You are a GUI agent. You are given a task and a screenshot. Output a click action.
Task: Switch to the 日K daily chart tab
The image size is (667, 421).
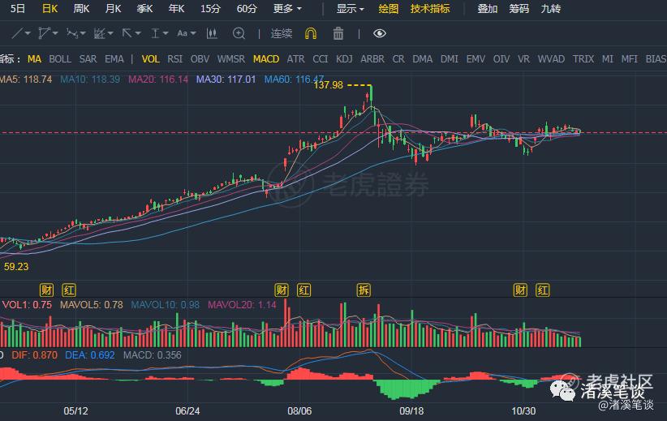click(x=49, y=8)
